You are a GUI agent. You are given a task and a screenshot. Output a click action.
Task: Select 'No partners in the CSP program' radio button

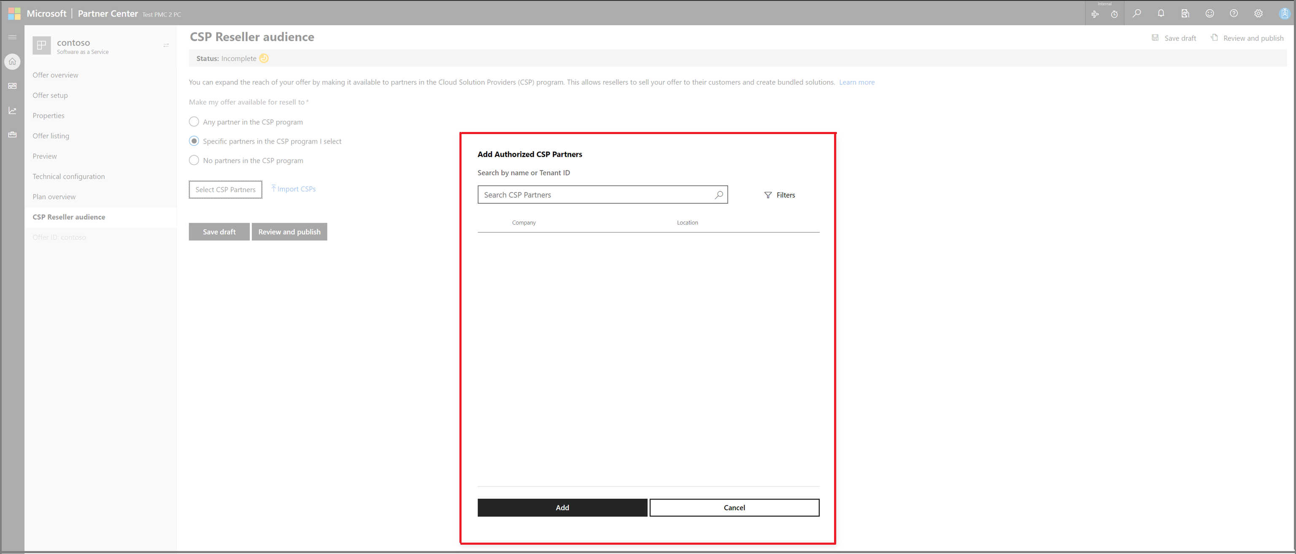pyautogui.click(x=194, y=161)
